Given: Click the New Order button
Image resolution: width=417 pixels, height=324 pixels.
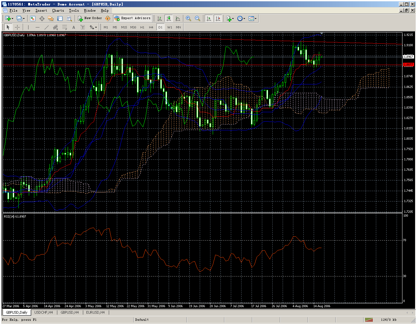Looking at the screenshot, I should pos(90,18).
